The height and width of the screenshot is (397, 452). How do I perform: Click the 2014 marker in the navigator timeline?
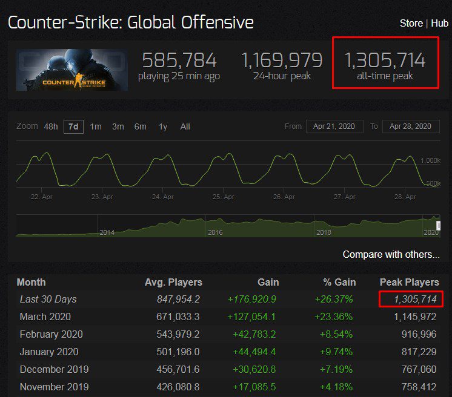107,232
